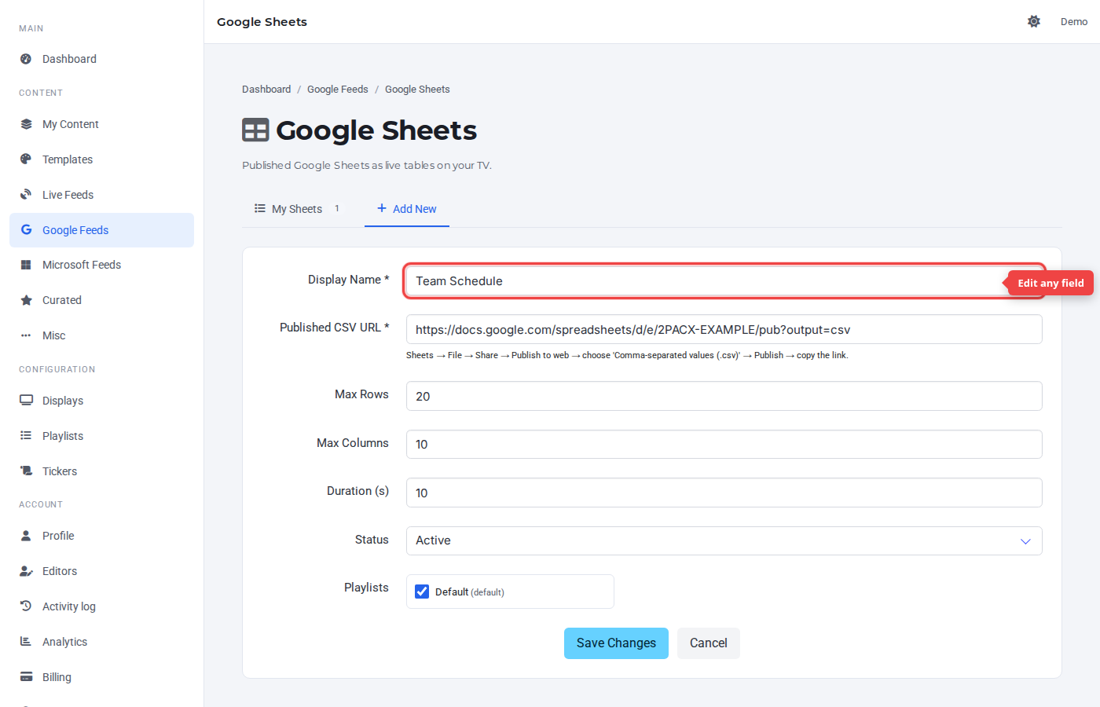Uncheck the Default playlist checkbox

pyautogui.click(x=422, y=592)
